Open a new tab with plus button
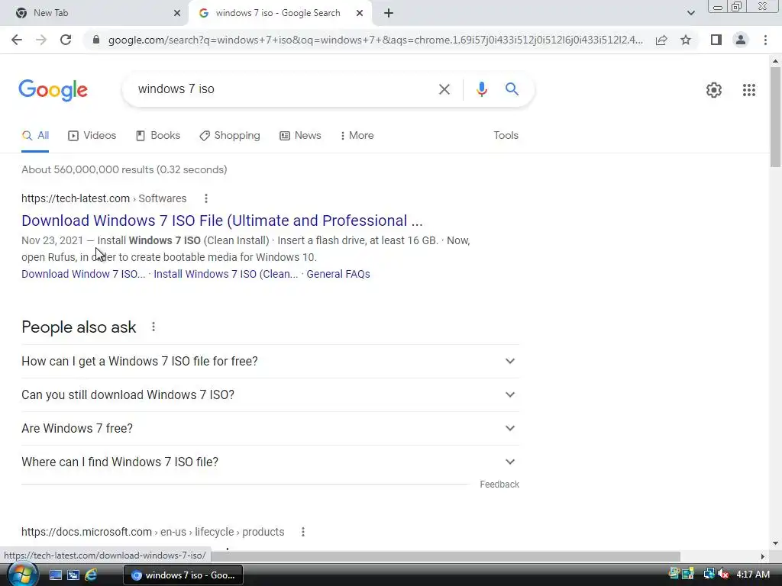Viewport: 782px width, 586px height. coord(389,13)
